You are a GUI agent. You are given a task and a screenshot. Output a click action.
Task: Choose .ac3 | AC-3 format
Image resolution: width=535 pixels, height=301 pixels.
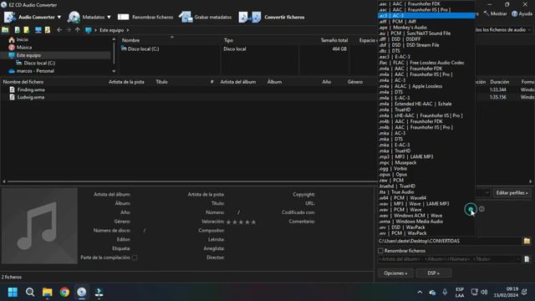[426, 16]
